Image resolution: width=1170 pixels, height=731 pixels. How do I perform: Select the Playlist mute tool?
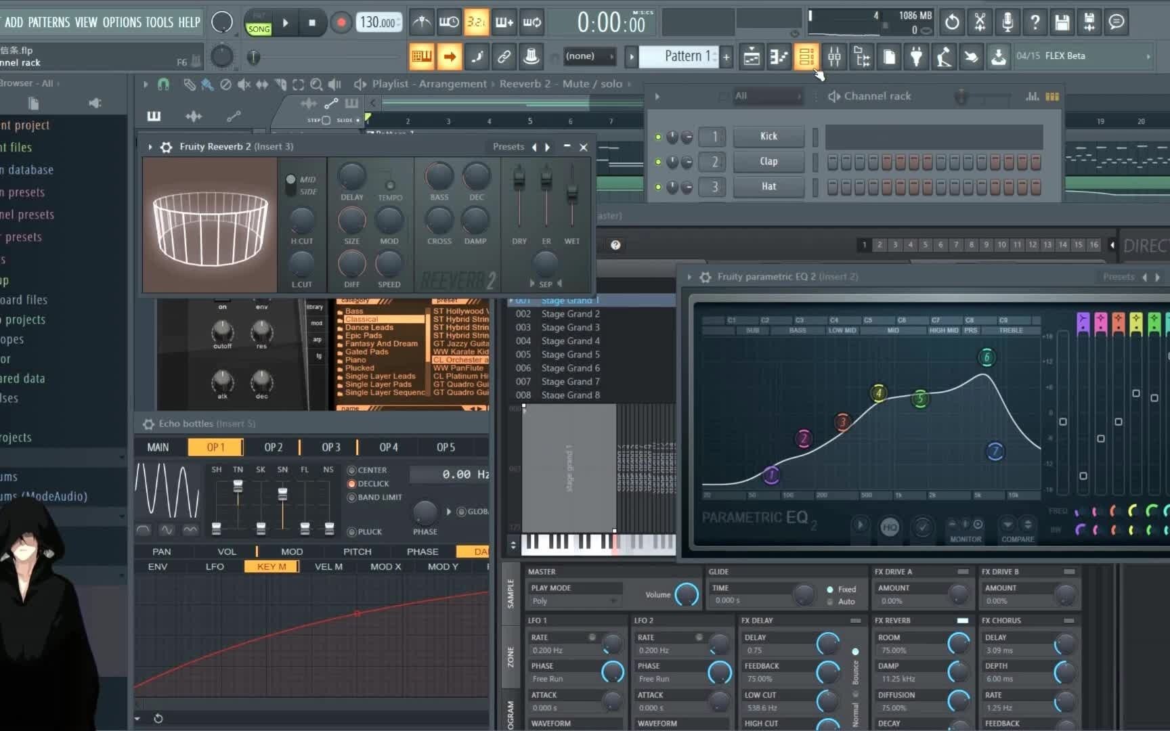(x=244, y=84)
